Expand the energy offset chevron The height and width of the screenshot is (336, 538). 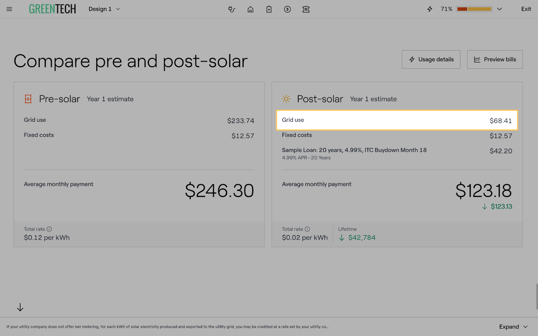tap(500, 9)
